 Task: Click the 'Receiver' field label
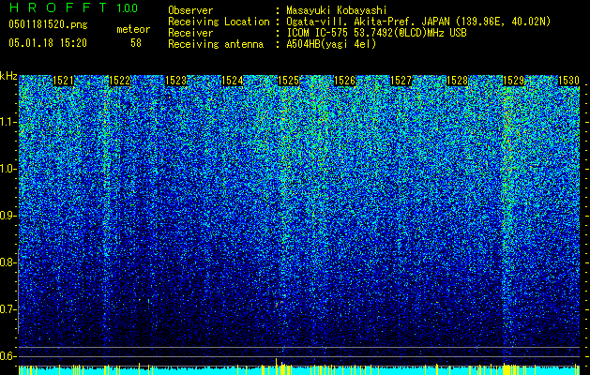click(190, 33)
